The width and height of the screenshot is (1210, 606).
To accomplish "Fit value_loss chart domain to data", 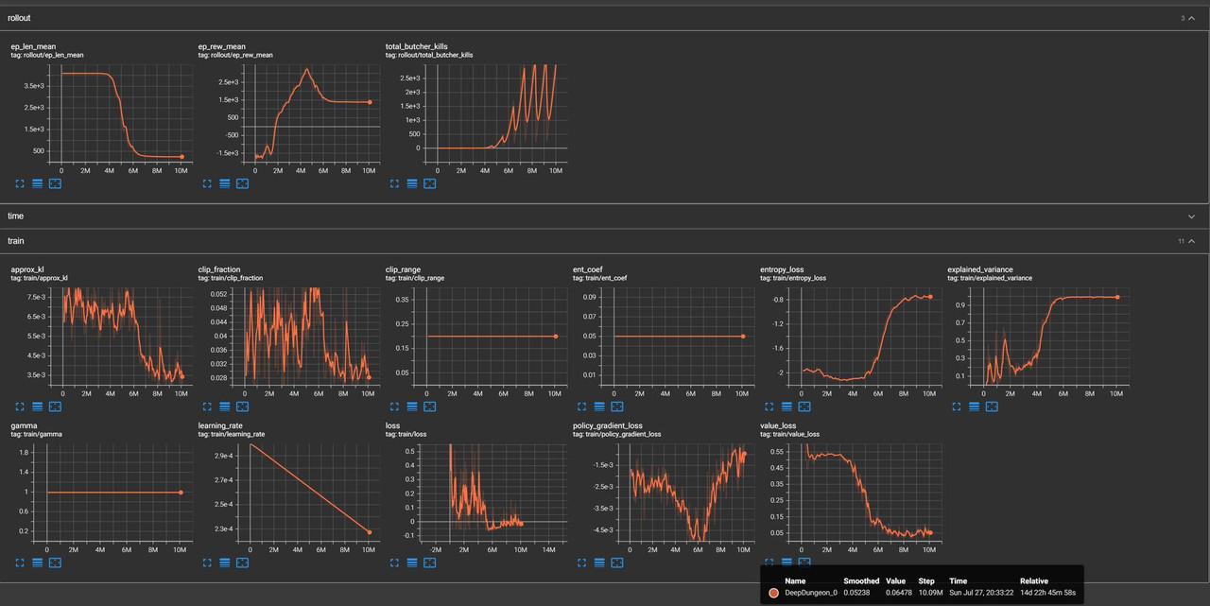I will 804,563.
